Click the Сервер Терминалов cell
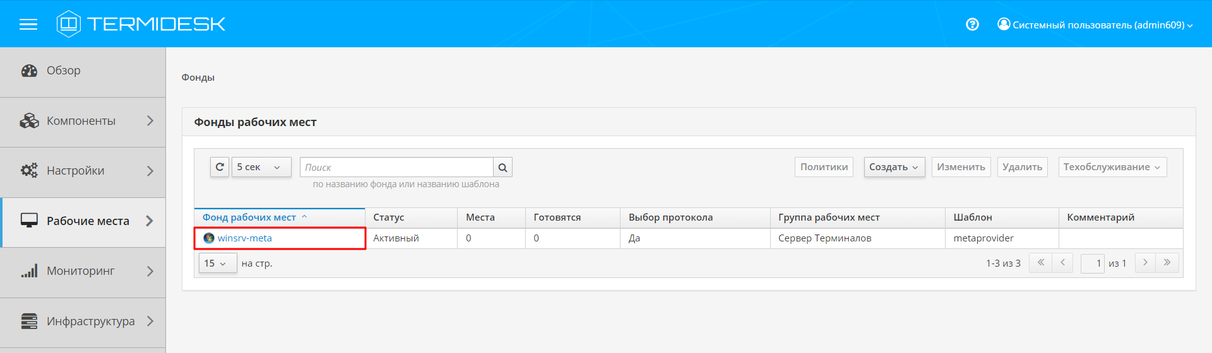The height and width of the screenshot is (353, 1212). click(x=857, y=238)
